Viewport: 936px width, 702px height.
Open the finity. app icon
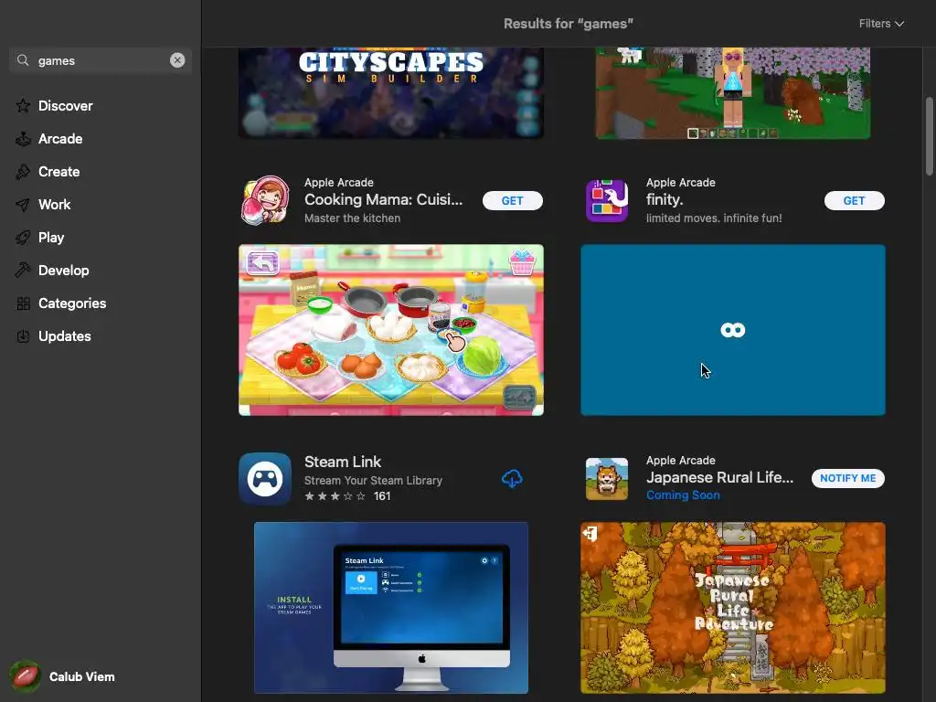(607, 200)
